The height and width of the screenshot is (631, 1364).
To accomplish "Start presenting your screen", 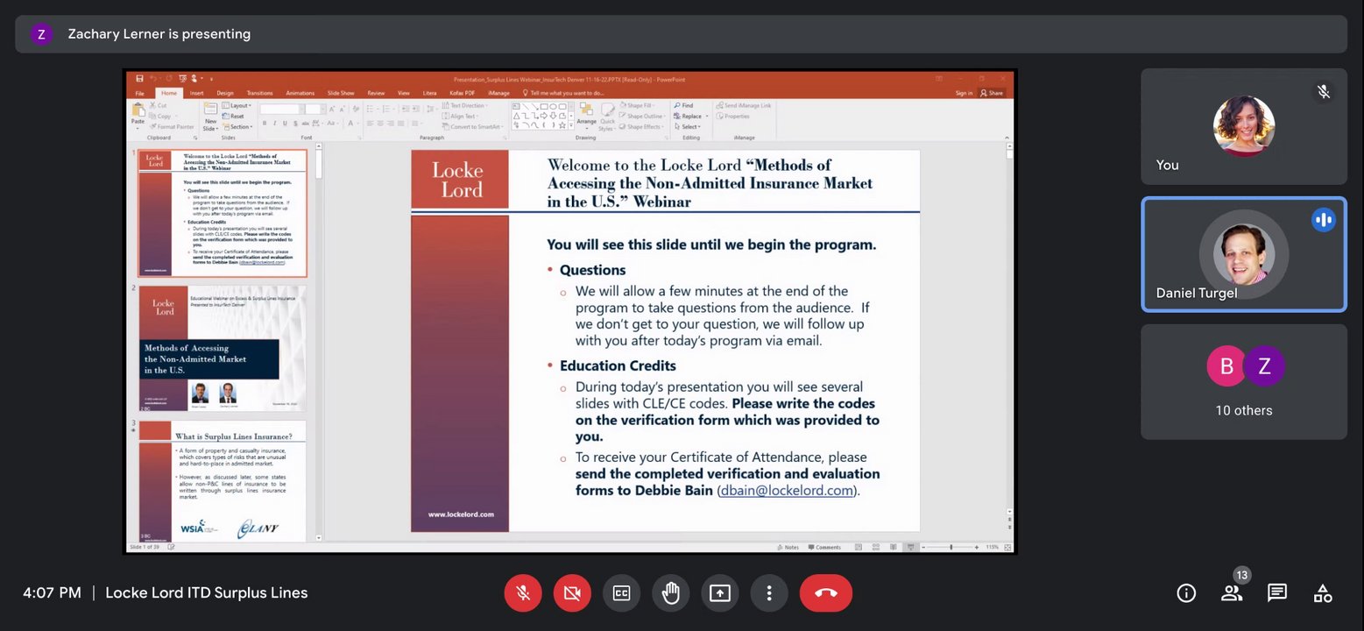I will pyautogui.click(x=719, y=593).
